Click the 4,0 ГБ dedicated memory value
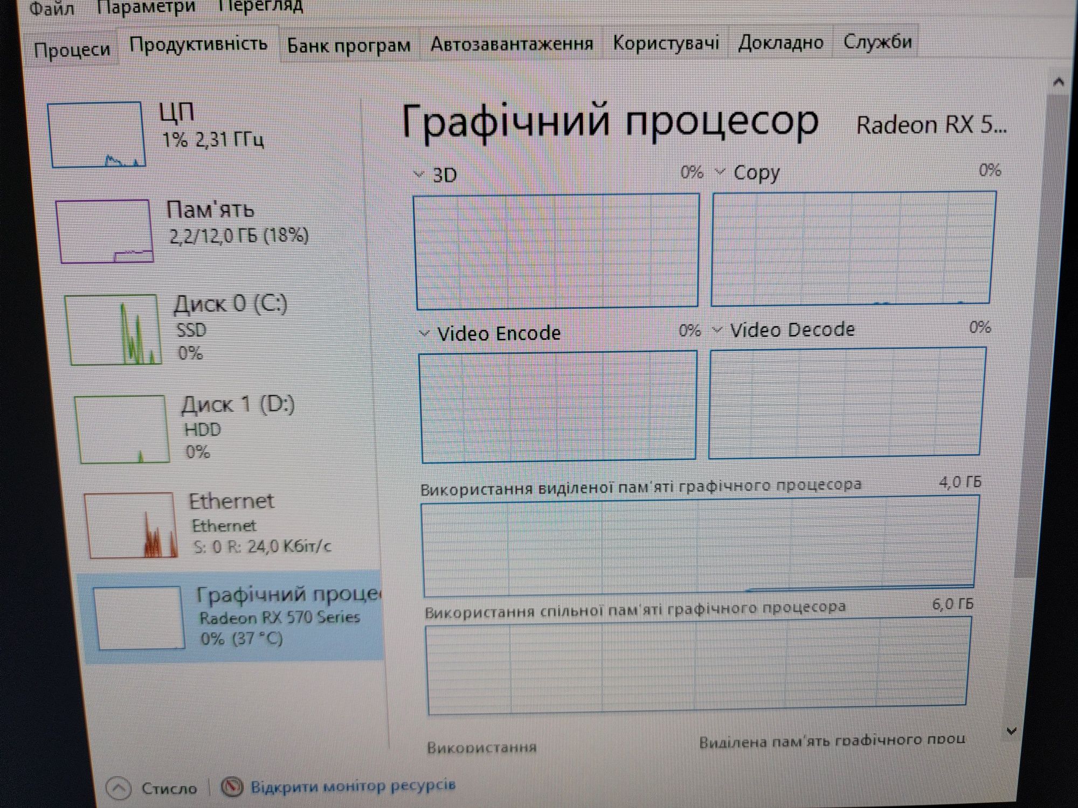This screenshot has height=808, width=1078. pos(959,482)
